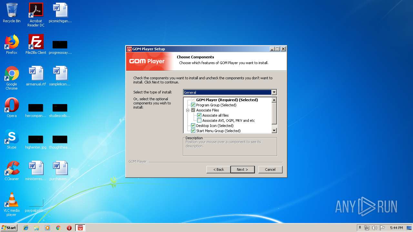Select the Desktop Icon (Selected) row text

point(215,126)
